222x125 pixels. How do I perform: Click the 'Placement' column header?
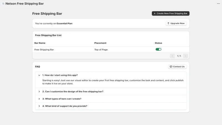coord(100,43)
